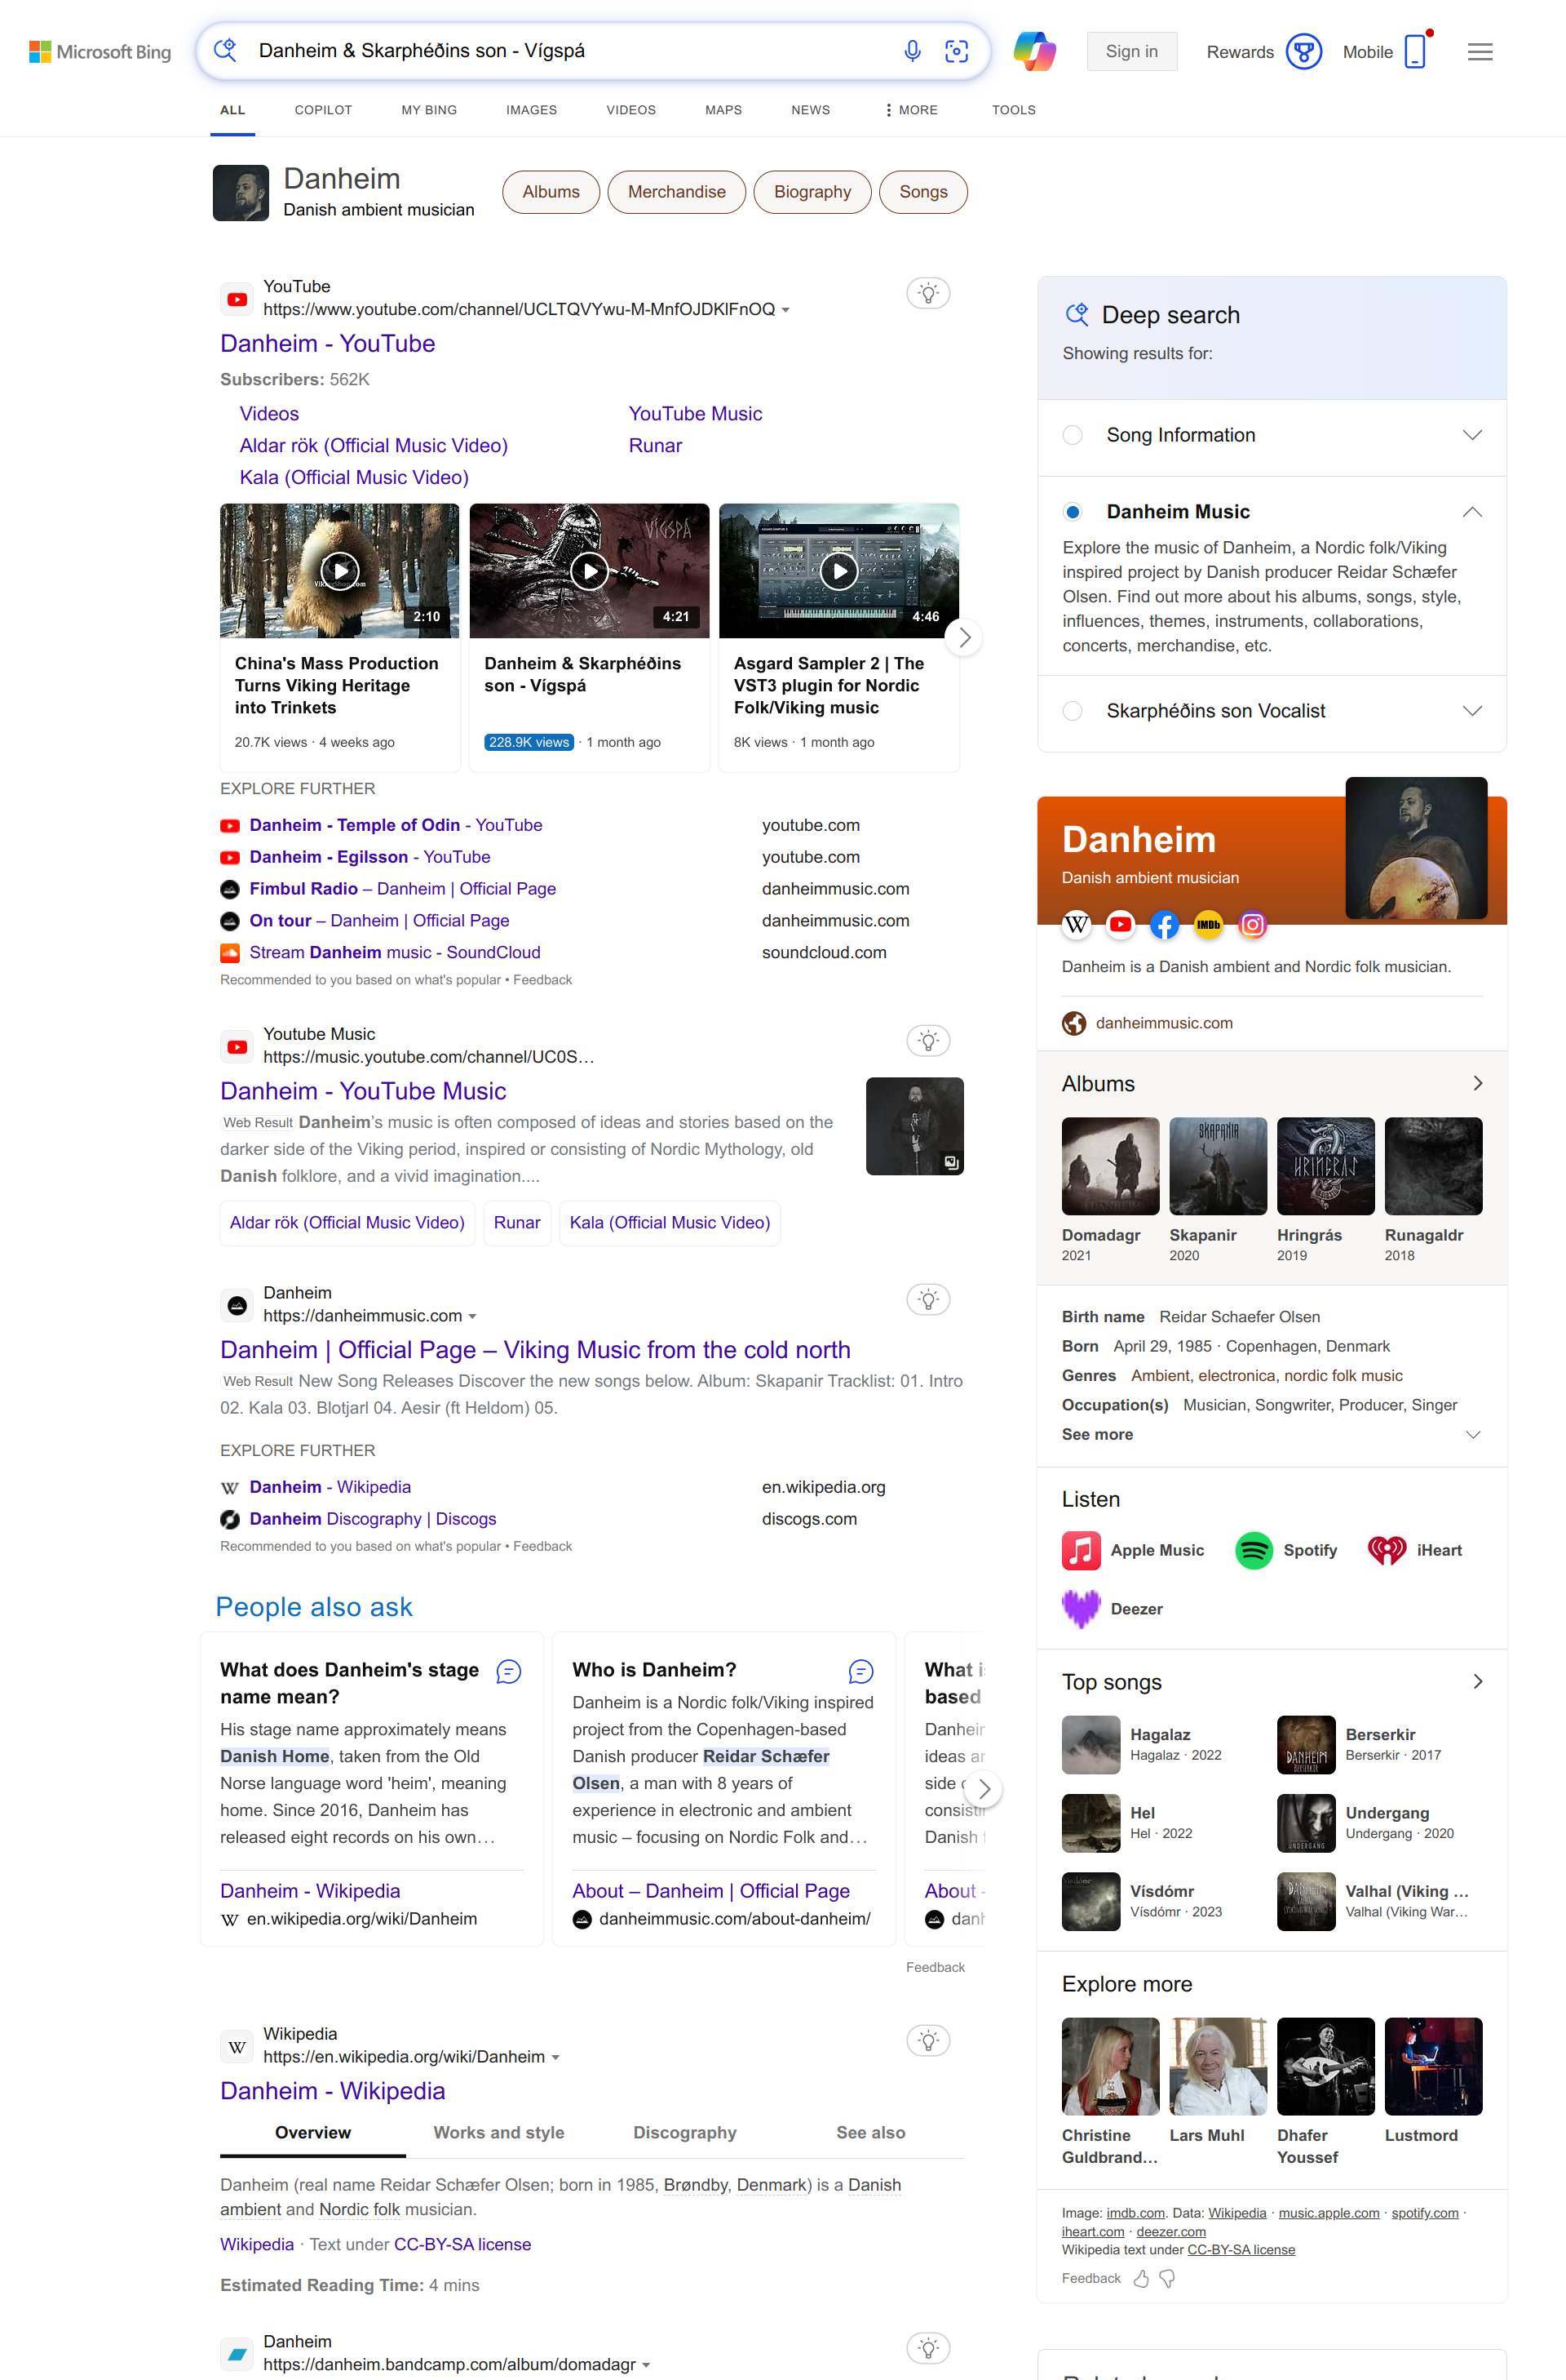The image size is (1566, 2380).
Task: Switch to the Images search tab
Action: click(x=531, y=110)
